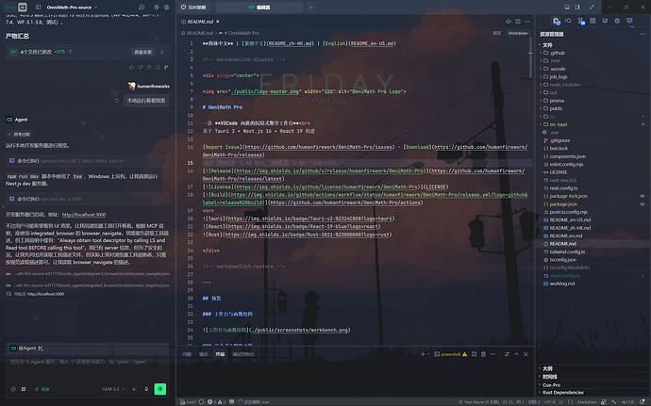Split the terminal panel
651x406 pixels.
coord(474,354)
